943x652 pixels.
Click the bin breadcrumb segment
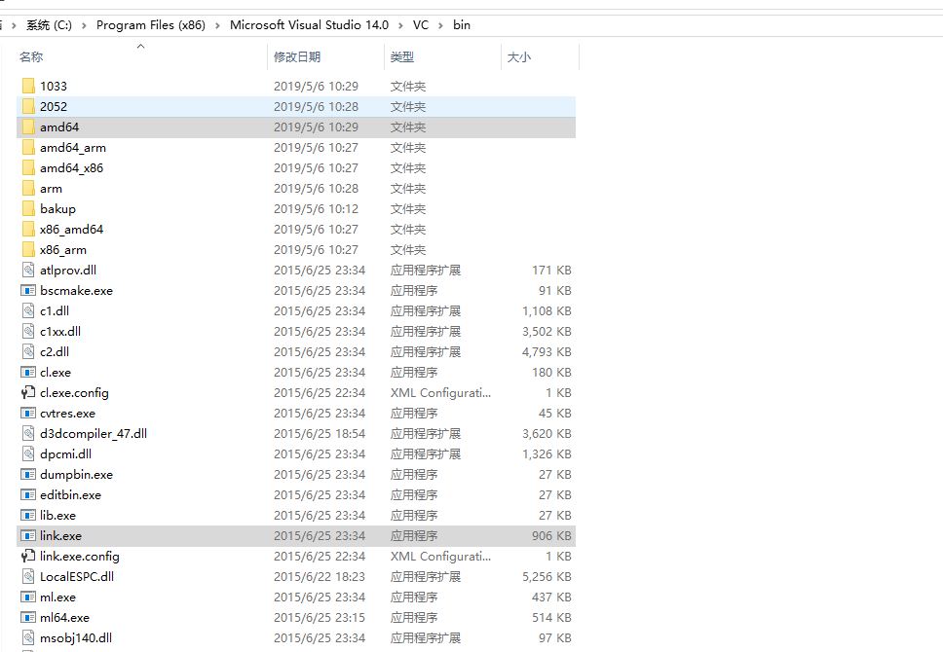[462, 25]
